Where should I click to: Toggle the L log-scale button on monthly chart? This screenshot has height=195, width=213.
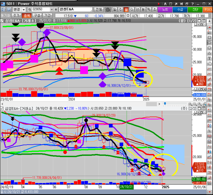(x=195, y=25)
